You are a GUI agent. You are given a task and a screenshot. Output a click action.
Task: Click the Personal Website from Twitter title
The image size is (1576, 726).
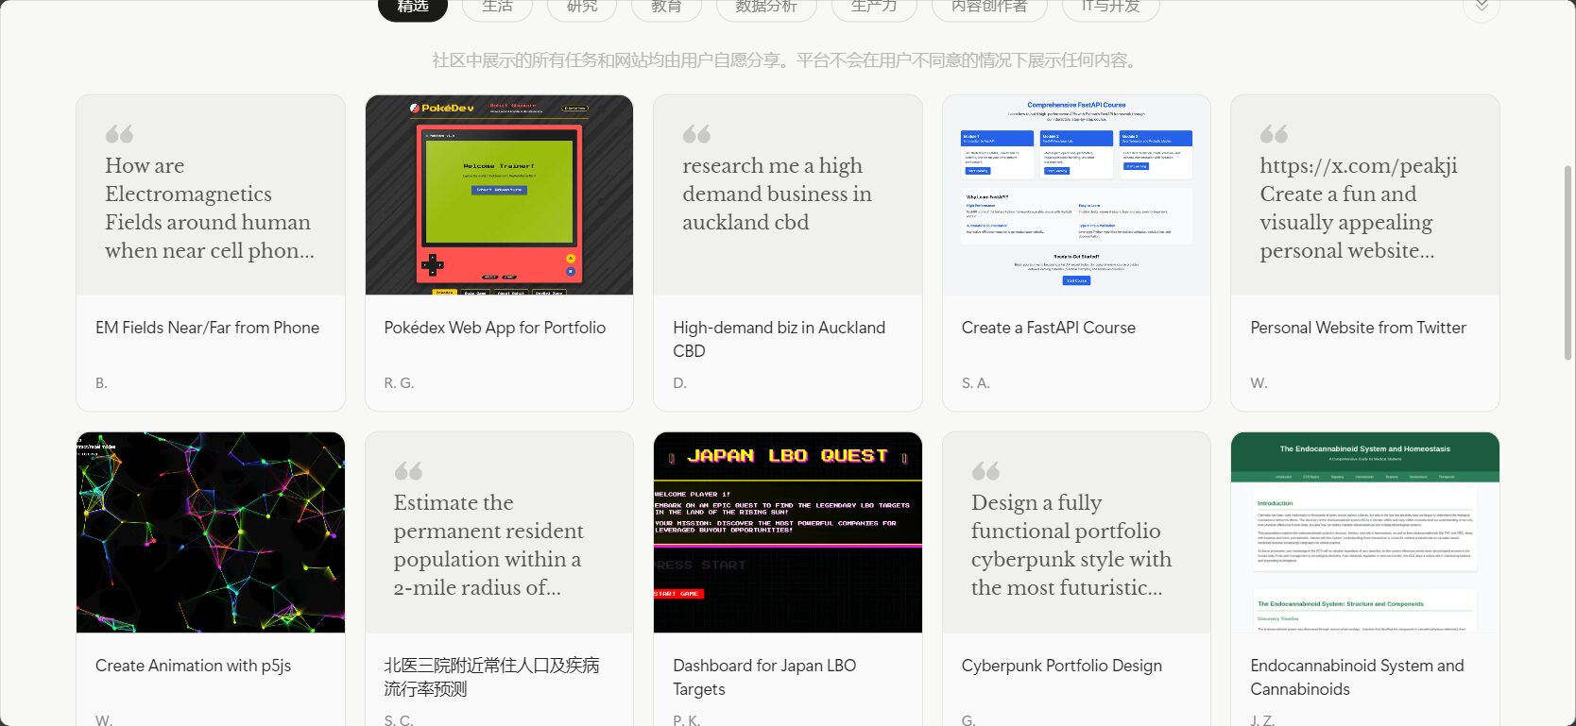pos(1358,328)
